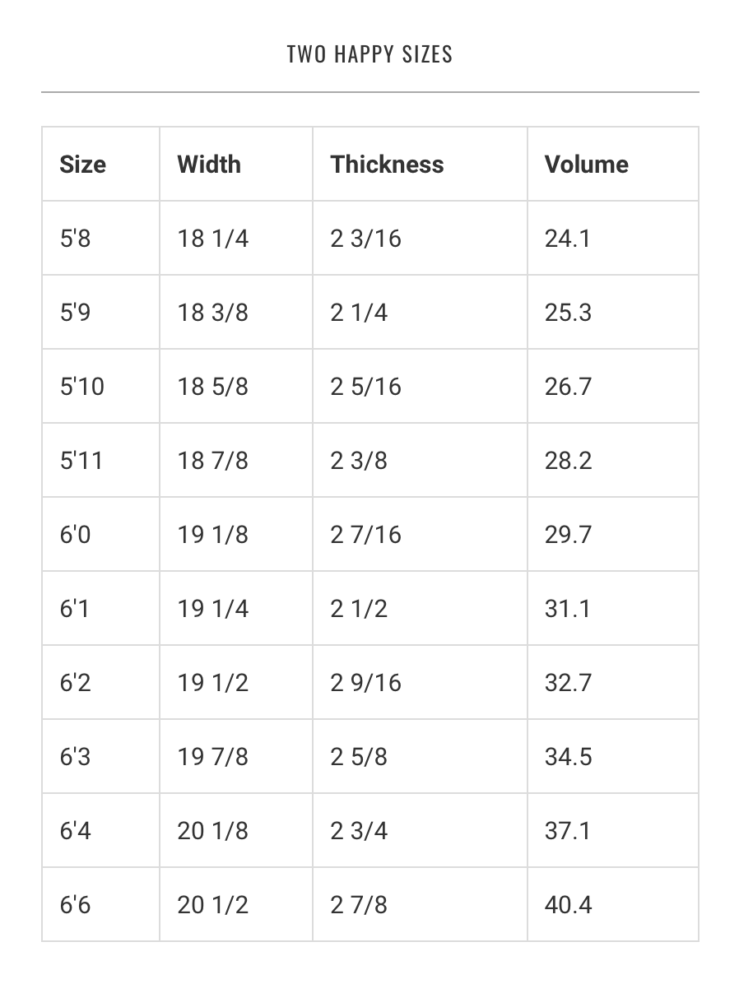Select the 5'8 size cell

(100, 238)
